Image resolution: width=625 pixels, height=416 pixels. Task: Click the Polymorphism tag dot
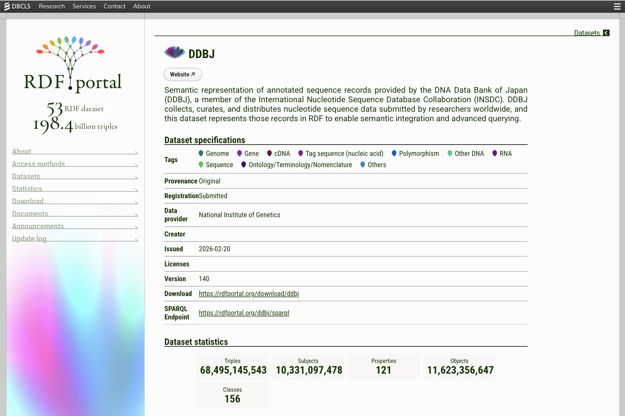394,153
